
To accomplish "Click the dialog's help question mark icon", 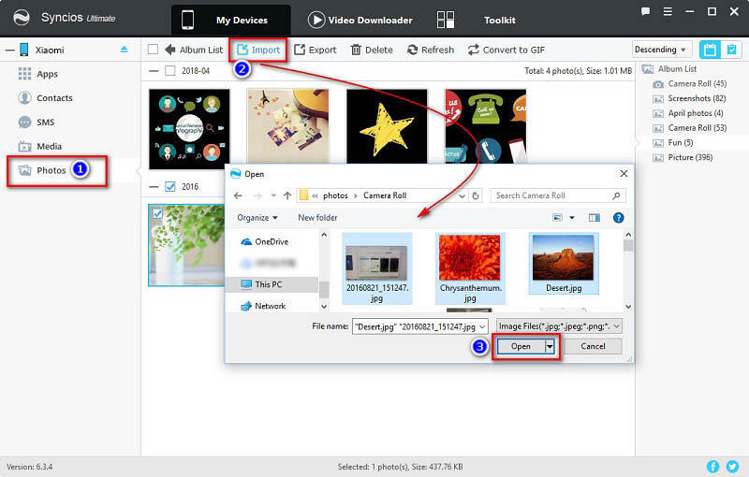I will pos(618,218).
